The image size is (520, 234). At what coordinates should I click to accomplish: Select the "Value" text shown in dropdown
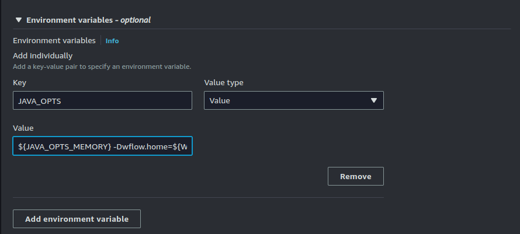220,100
